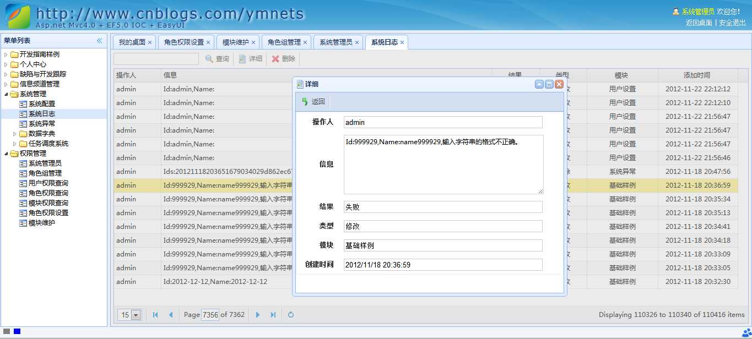This screenshot has height=339, width=752.
Task: Click the page number input field showing 7356
Action: pos(211,315)
